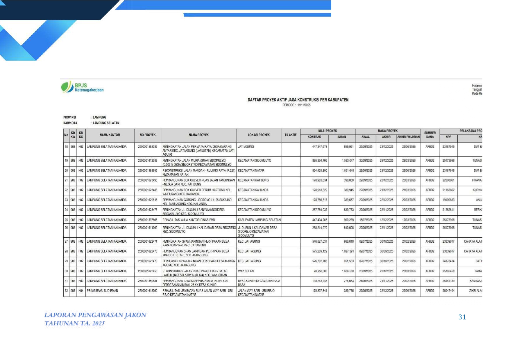510x360 pixels.
Task: Select the WAY SULAN location cell
Action: coord(246,271)
